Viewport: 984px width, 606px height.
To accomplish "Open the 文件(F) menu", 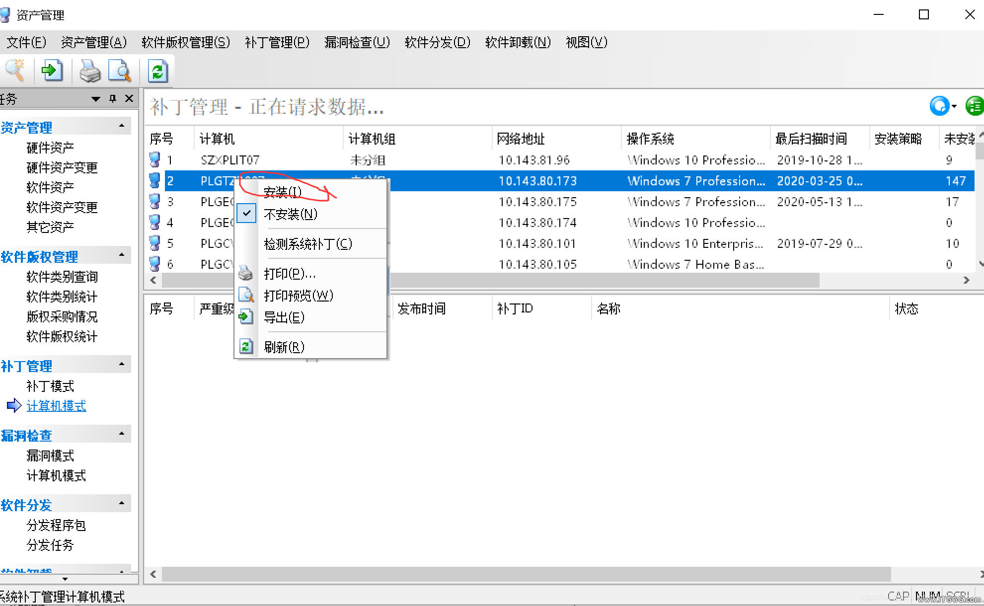I will (x=26, y=42).
